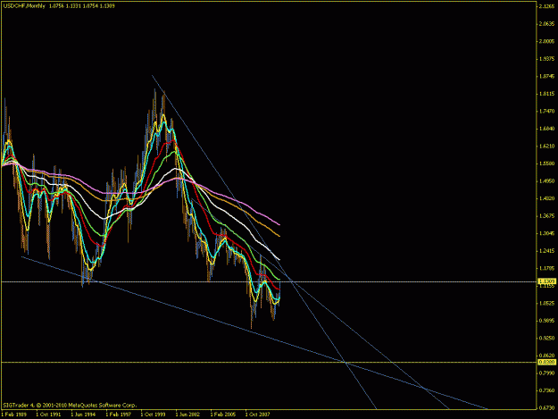Click the 1 Oct 2007 date label
This screenshot has height=419, width=558.
(258, 415)
